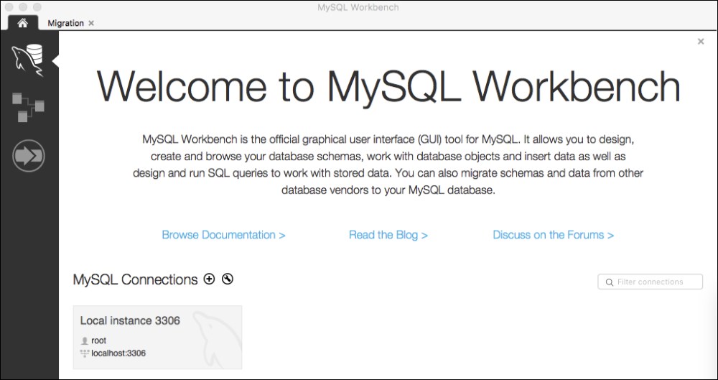The image size is (718, 380).
Task: Open the Models sidebar icon
Action: coord(28,107)
